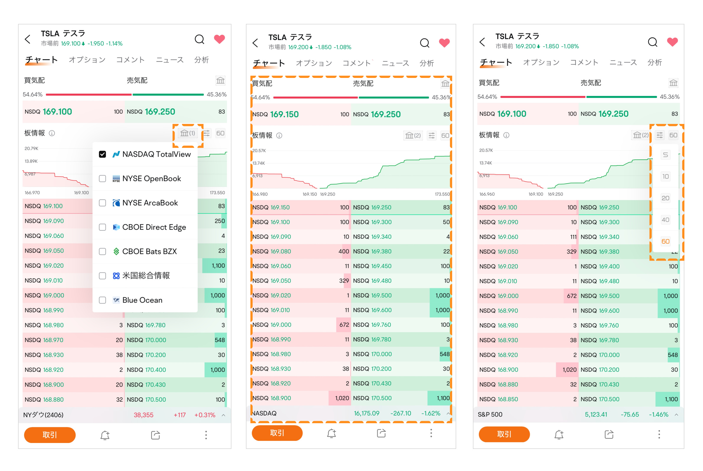The height and width of the screenshot is (471, 703).
Task: Switch to 分析 tab in left screen
Action: [x=201, y=60]
